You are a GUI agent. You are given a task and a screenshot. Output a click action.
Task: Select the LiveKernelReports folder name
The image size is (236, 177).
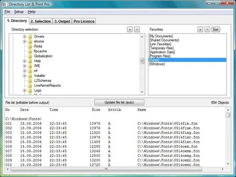click(48, 86)
